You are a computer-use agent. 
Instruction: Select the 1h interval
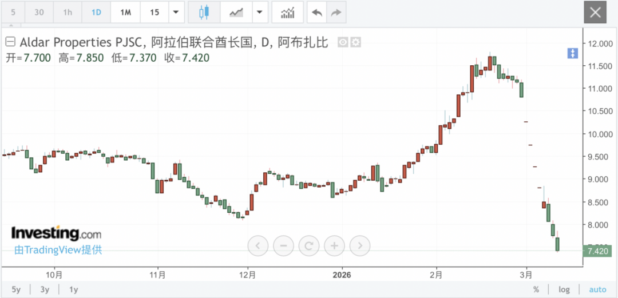68,12
